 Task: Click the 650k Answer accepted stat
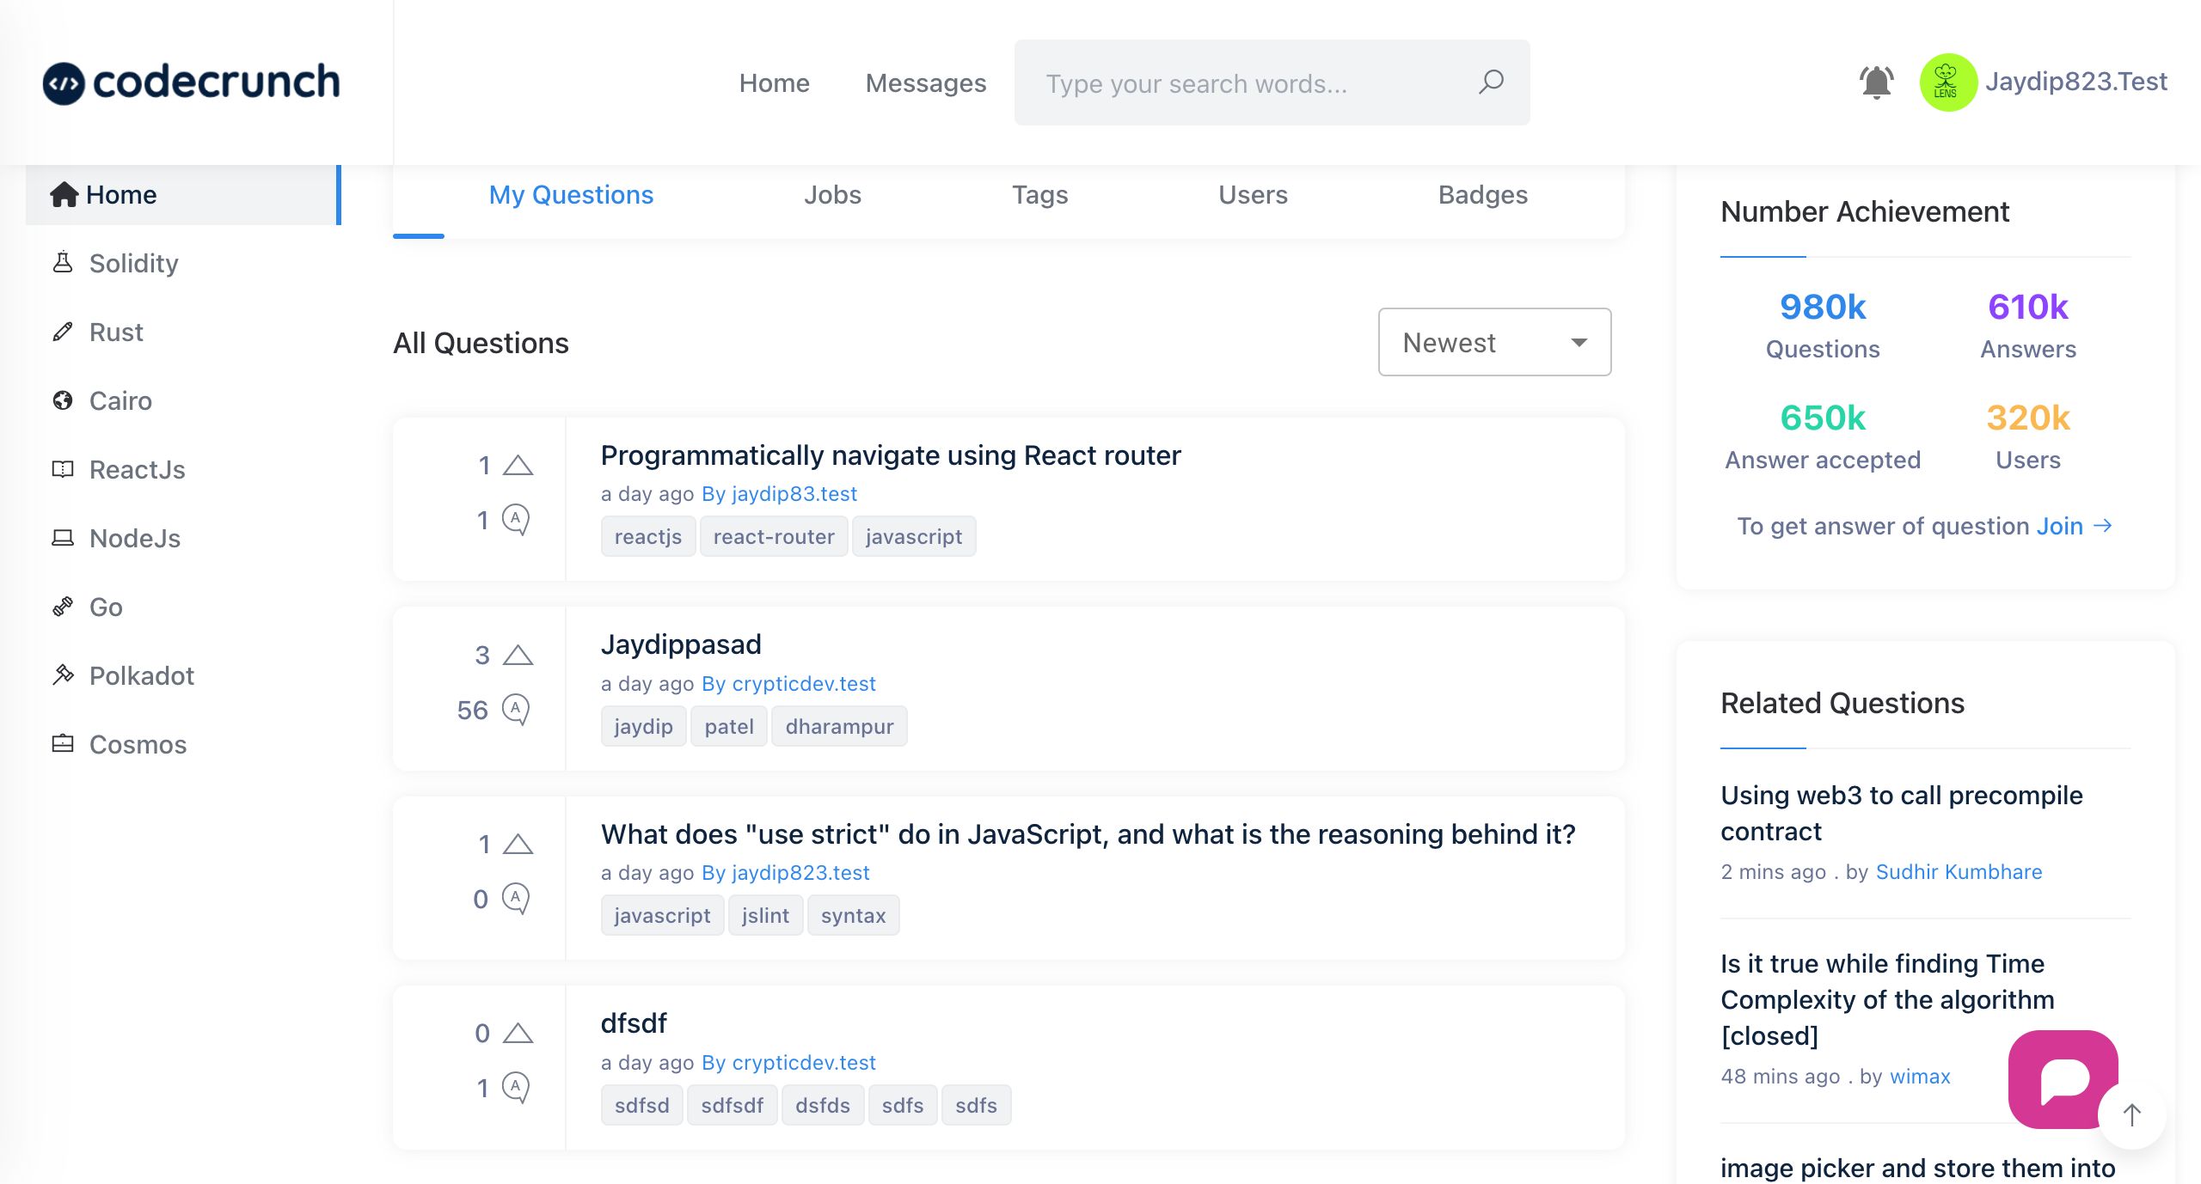(1823, 436)
